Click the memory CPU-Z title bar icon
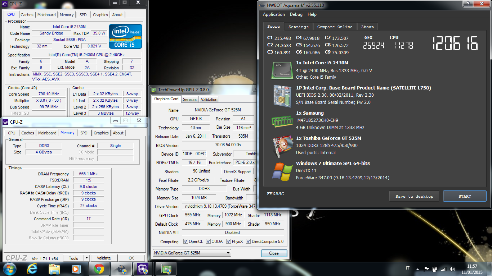The height and width of the screenshot is (276, 492). 5,122
